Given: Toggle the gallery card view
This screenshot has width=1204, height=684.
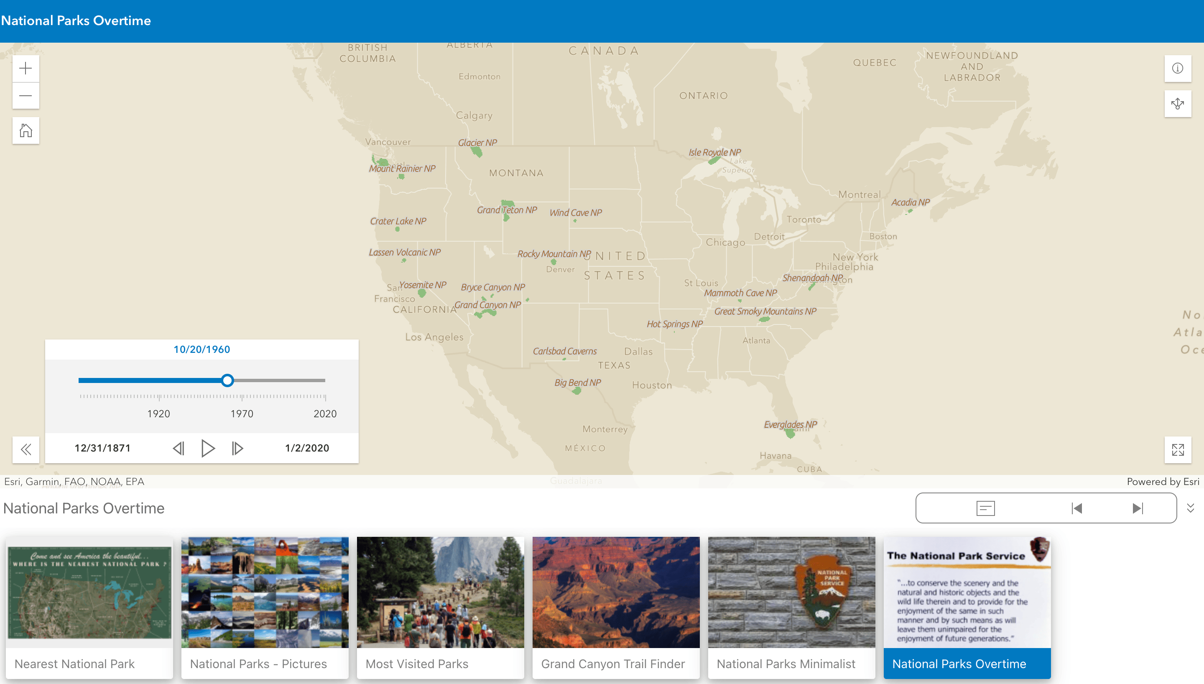Looking at the screenshot, I should [985, 508].
